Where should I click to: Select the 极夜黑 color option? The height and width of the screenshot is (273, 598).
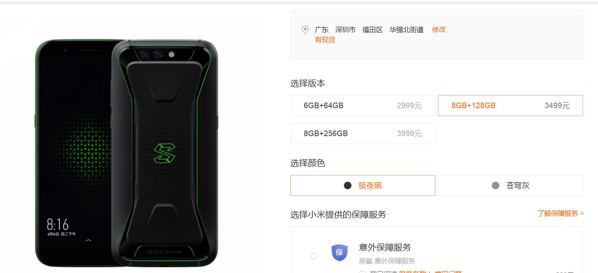pyautogui.click(x=363, y=185)
